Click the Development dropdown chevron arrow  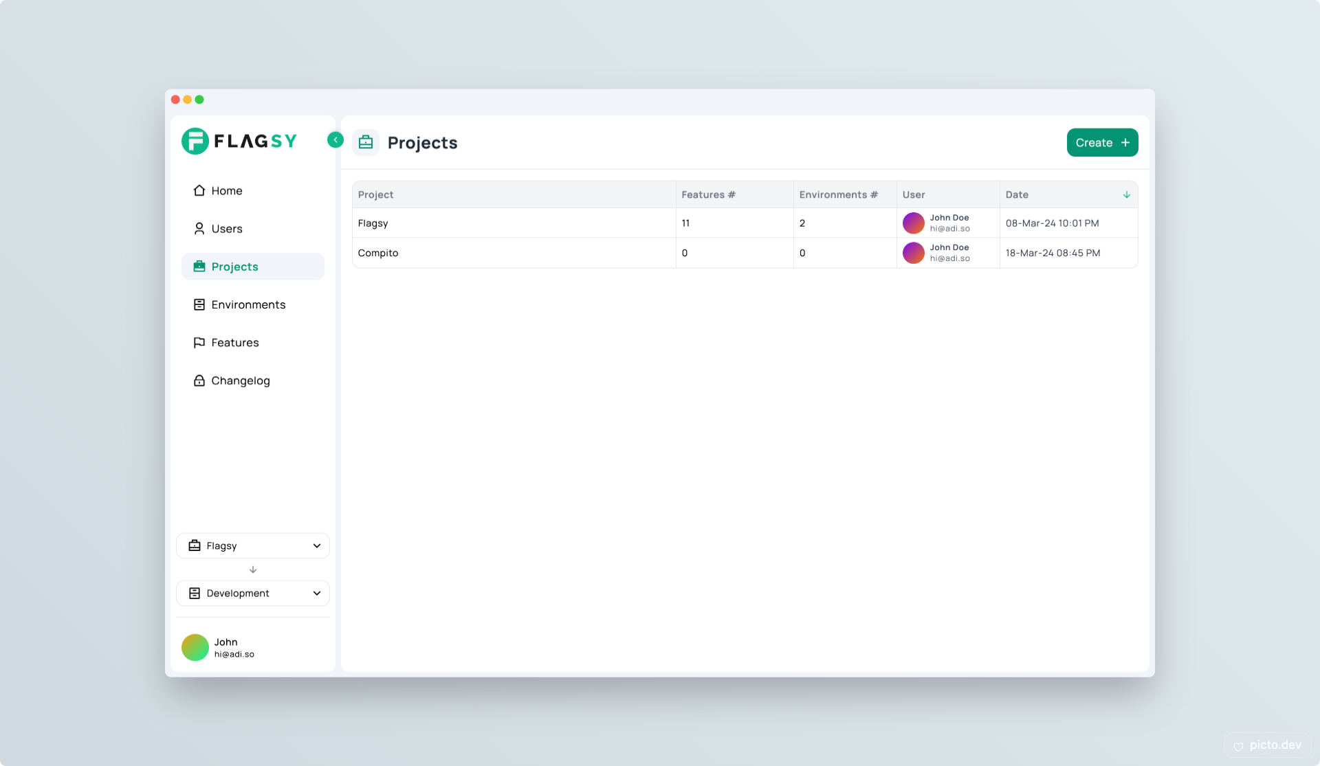317,594
